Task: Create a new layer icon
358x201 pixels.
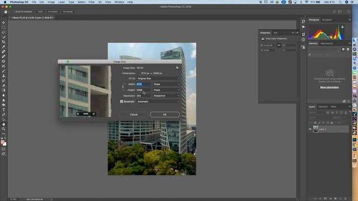Action: point(341,199)
